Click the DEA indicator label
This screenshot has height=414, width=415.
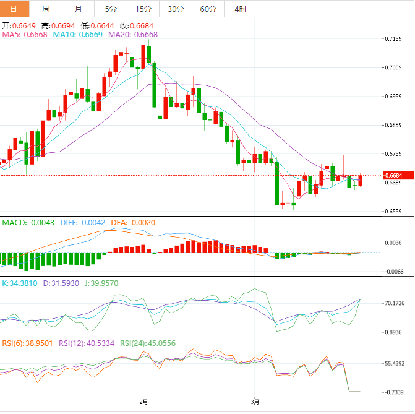point(132,222)
